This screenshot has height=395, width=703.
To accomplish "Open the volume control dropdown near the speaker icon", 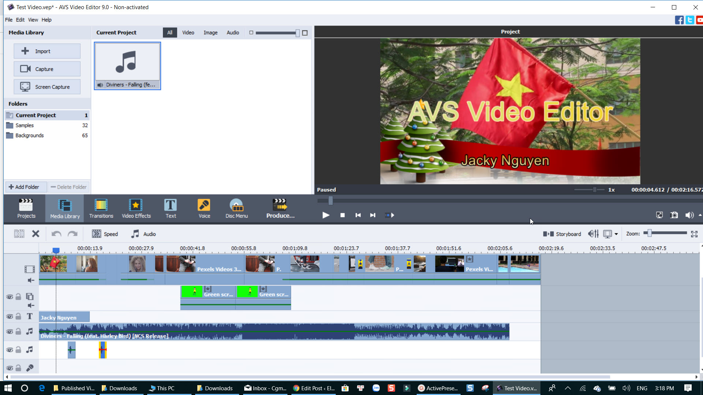I will [x=700, y=215].
